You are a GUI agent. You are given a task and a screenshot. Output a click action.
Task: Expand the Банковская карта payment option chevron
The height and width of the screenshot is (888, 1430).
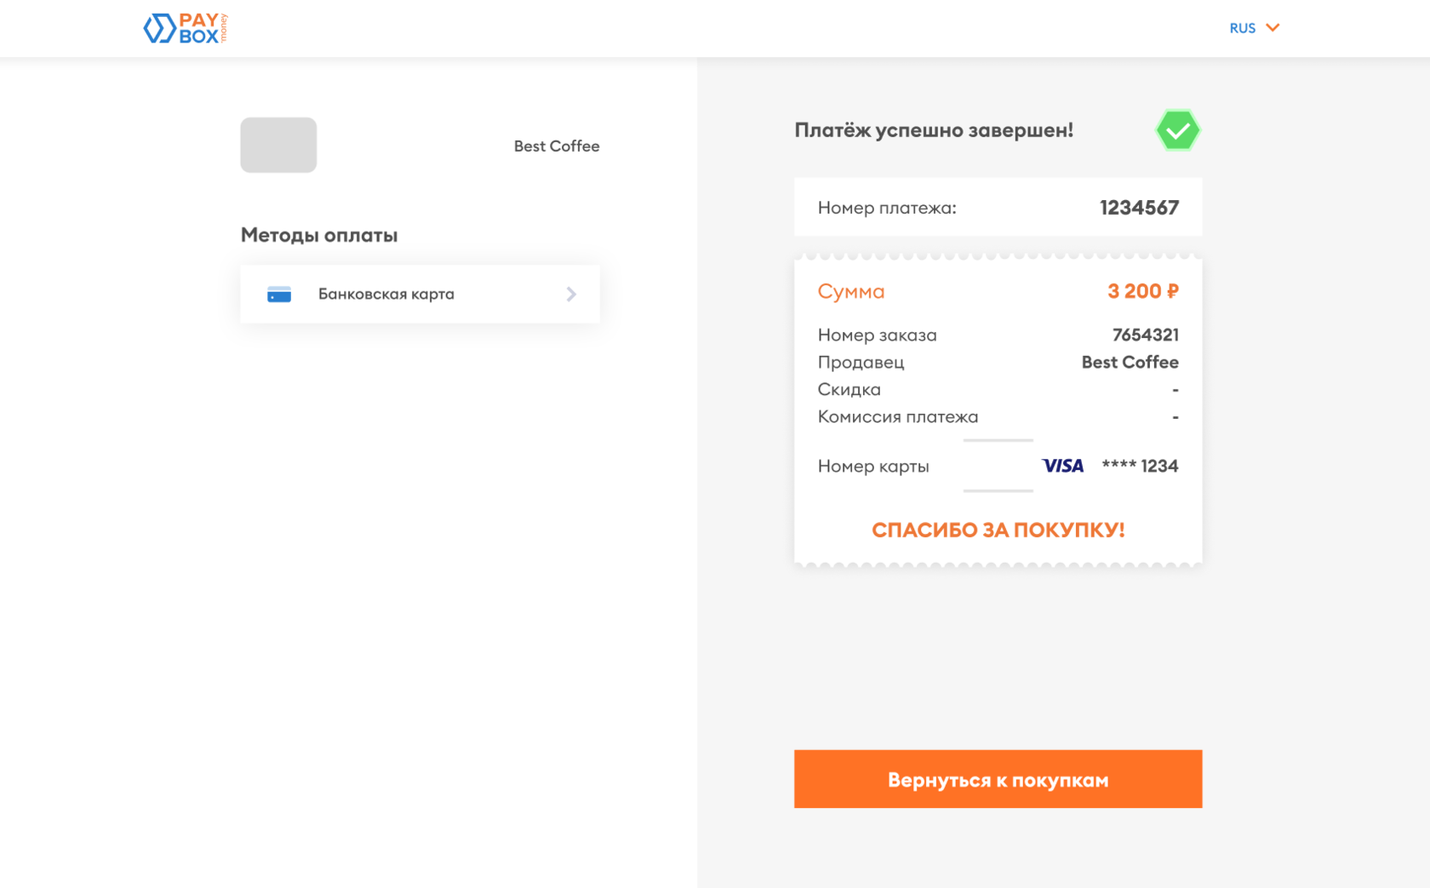[571, 294]
